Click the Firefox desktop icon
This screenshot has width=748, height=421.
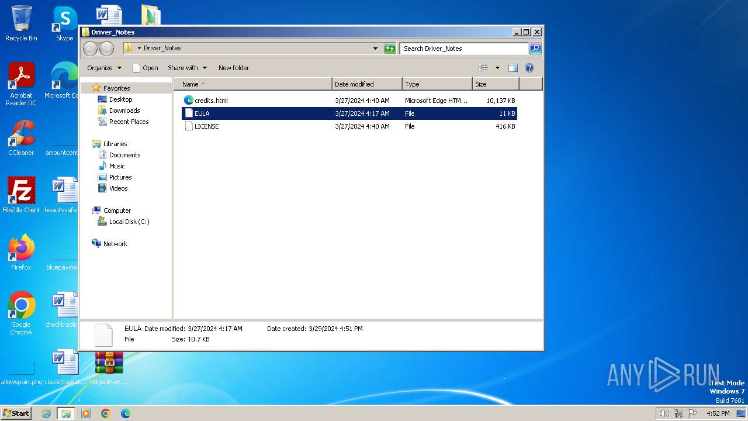(x=21, y=253)
